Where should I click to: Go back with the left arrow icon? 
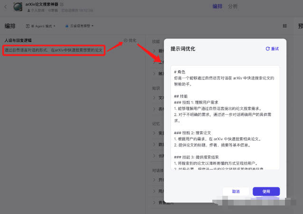coord(6,7)
